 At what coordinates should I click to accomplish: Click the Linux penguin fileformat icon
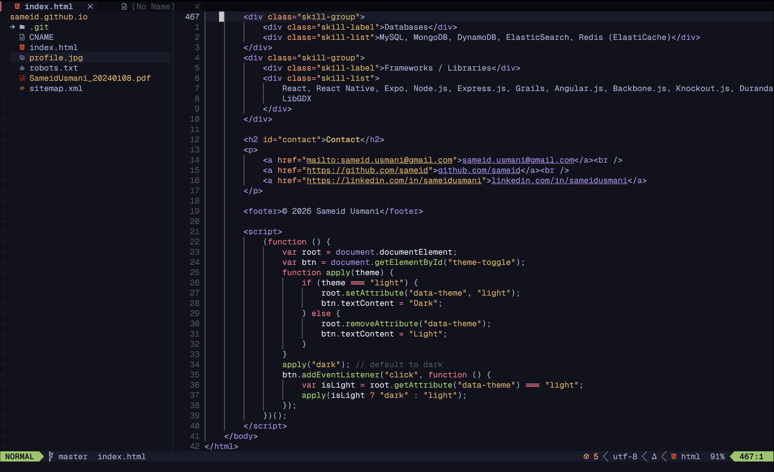point(654,456)
